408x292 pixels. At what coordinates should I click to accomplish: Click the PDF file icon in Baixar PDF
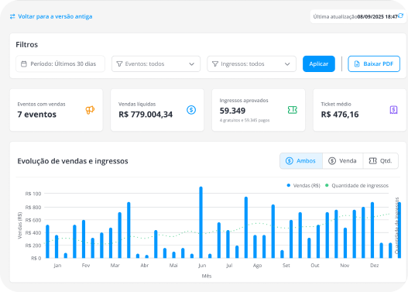click(x=357, y=64)
